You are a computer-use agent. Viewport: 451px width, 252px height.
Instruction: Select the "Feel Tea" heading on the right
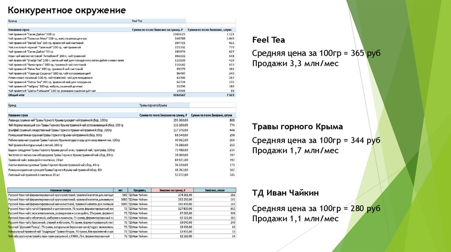click(268, 40)
